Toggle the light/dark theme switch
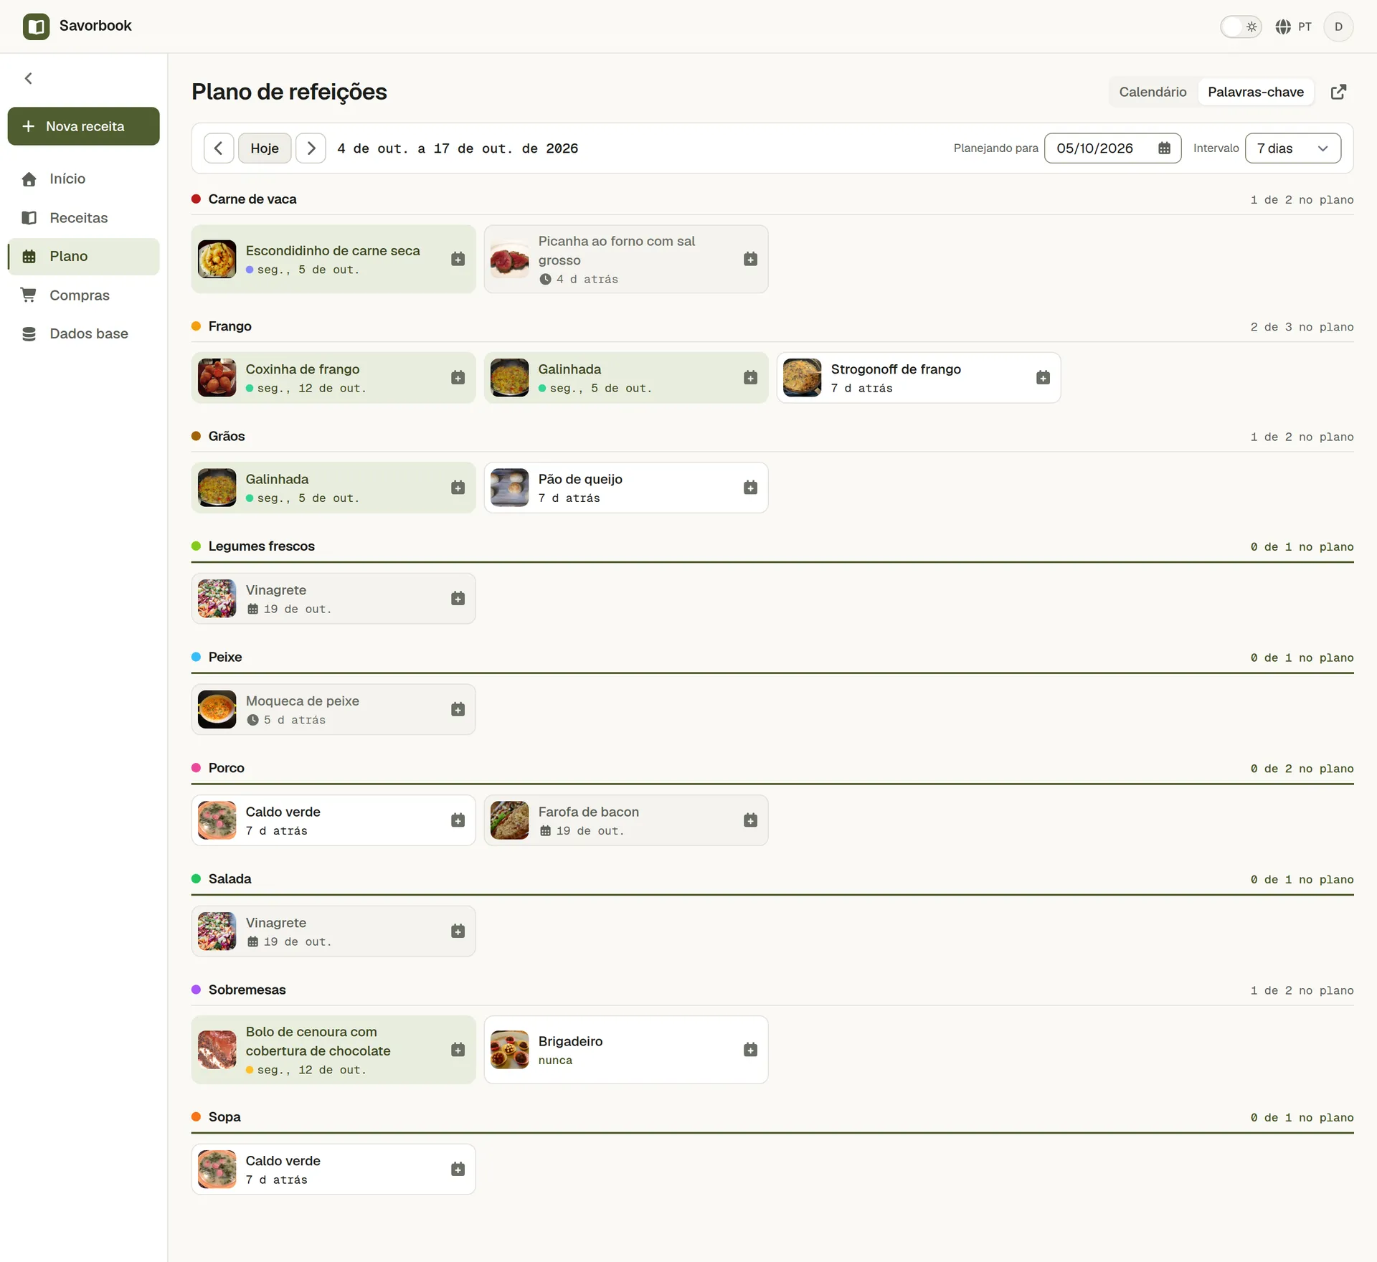 coord(1241,27)
